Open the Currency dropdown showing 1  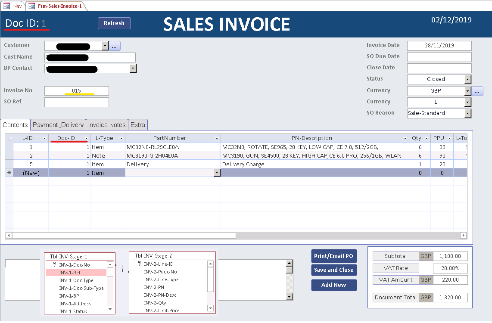pos(468,102)
